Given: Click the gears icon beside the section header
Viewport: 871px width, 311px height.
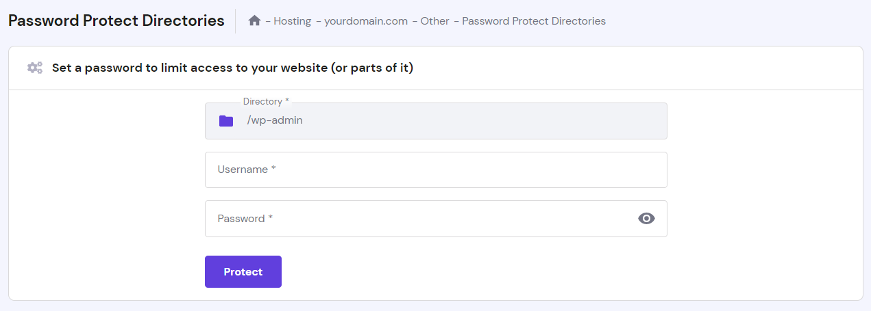Looking at the screenshot, I should coord(35,68).
